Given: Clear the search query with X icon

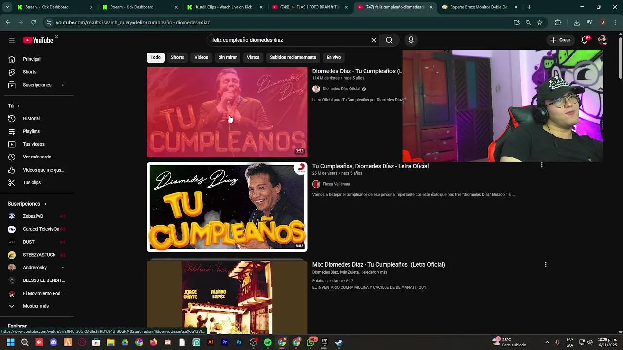Looking at the screenshot, I should tap(374, 40).
